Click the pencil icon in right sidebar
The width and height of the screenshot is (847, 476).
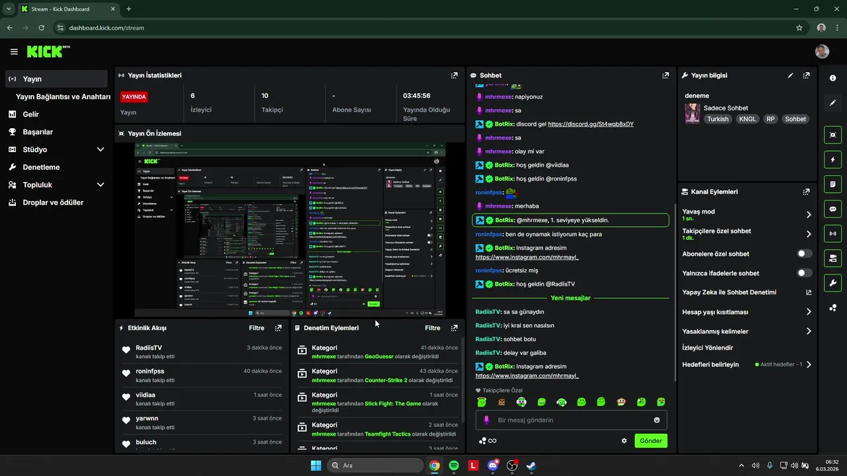click(832, 103)
